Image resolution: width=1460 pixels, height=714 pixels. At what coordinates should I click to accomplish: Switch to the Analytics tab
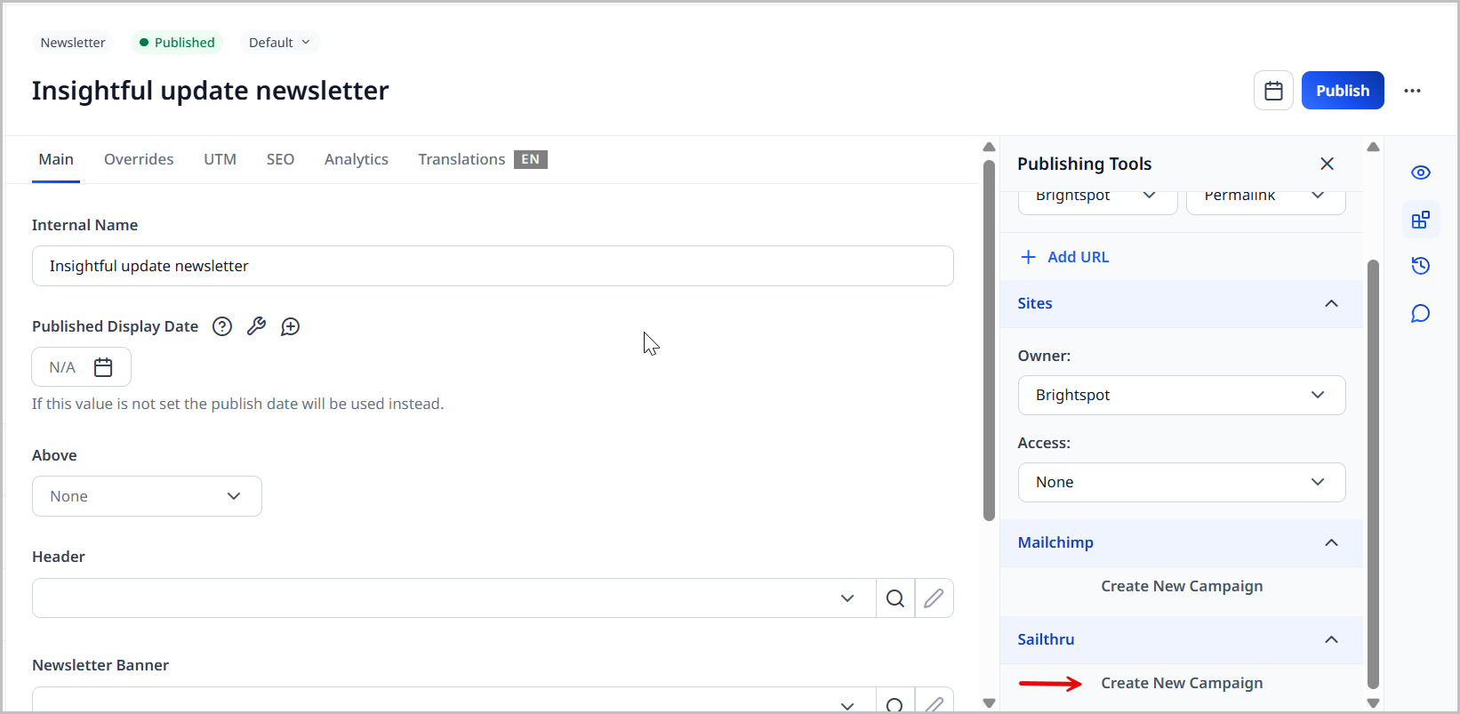(x=356, y=159)
